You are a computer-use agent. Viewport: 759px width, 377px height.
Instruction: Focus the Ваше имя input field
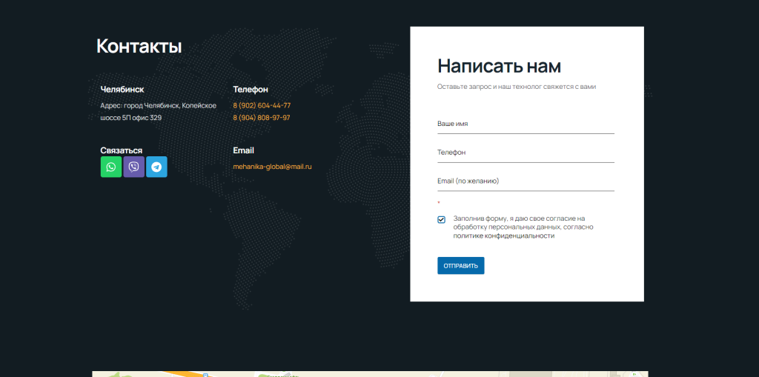(526, 124)
